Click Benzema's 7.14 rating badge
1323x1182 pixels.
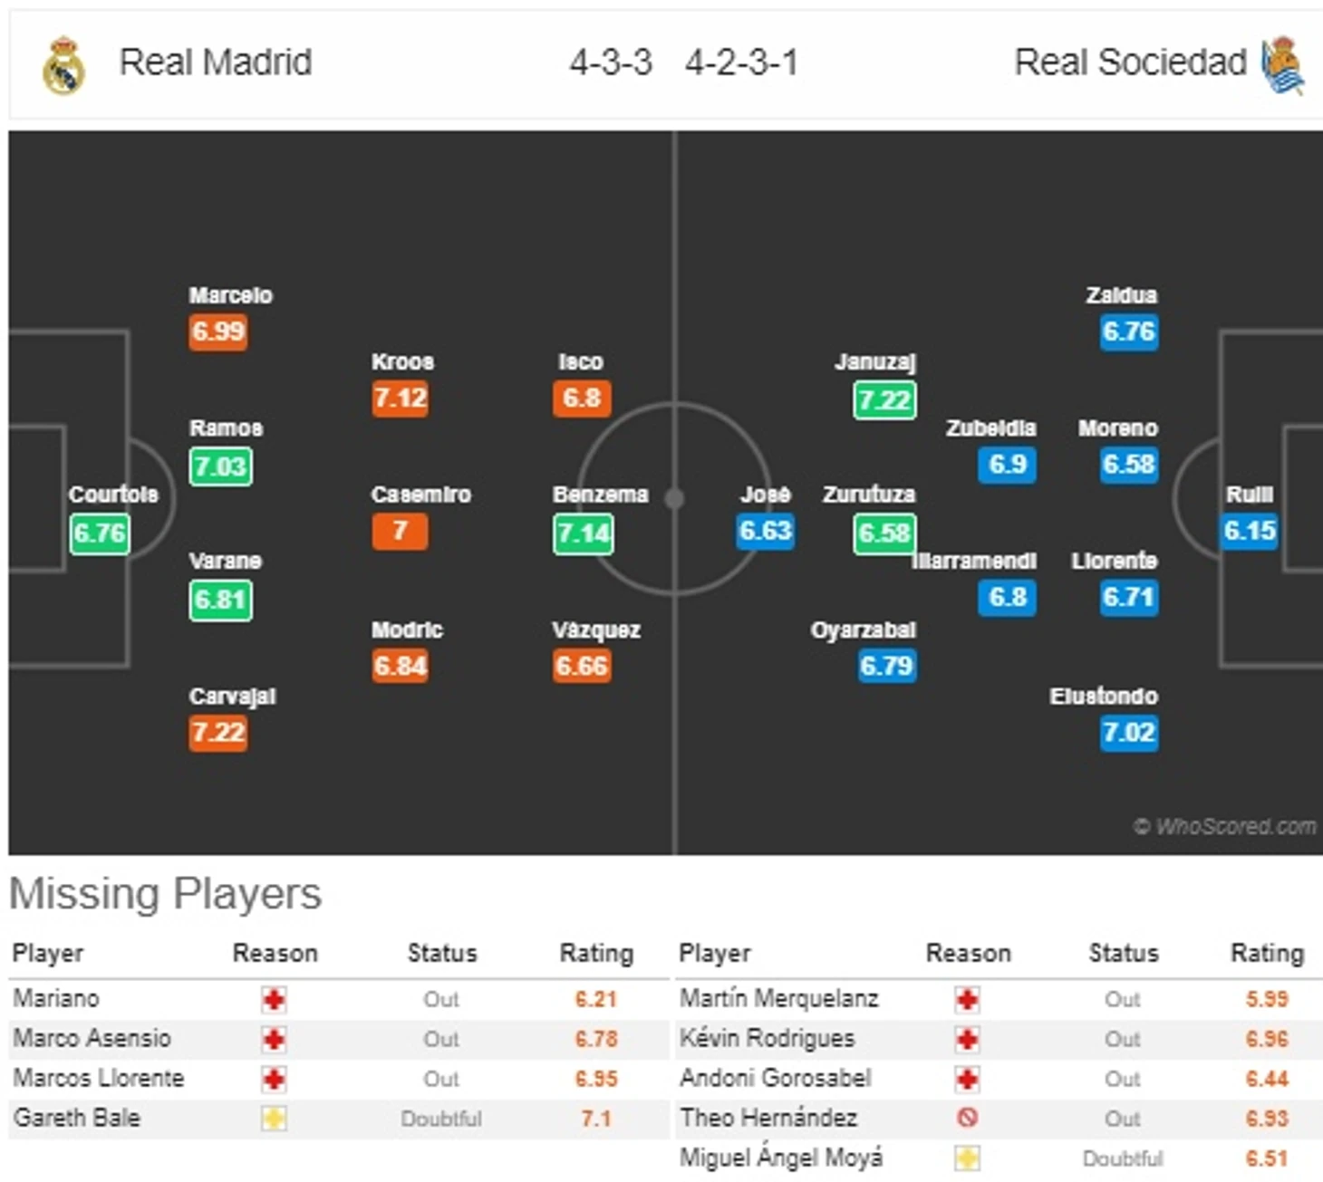[583, 533]
